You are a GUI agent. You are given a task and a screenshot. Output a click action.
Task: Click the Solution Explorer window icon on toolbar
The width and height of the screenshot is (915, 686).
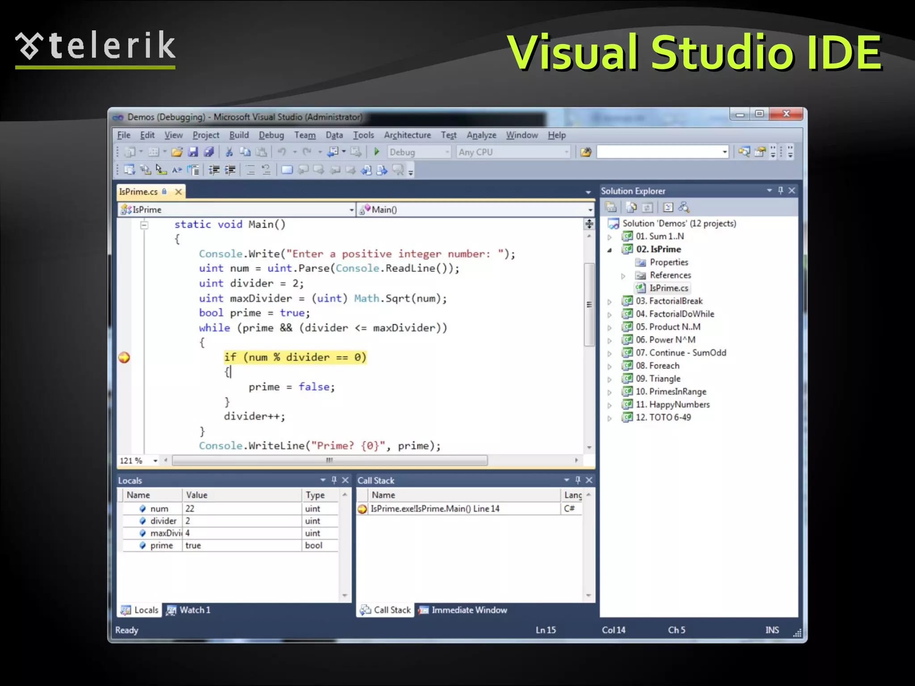(744, 152)
